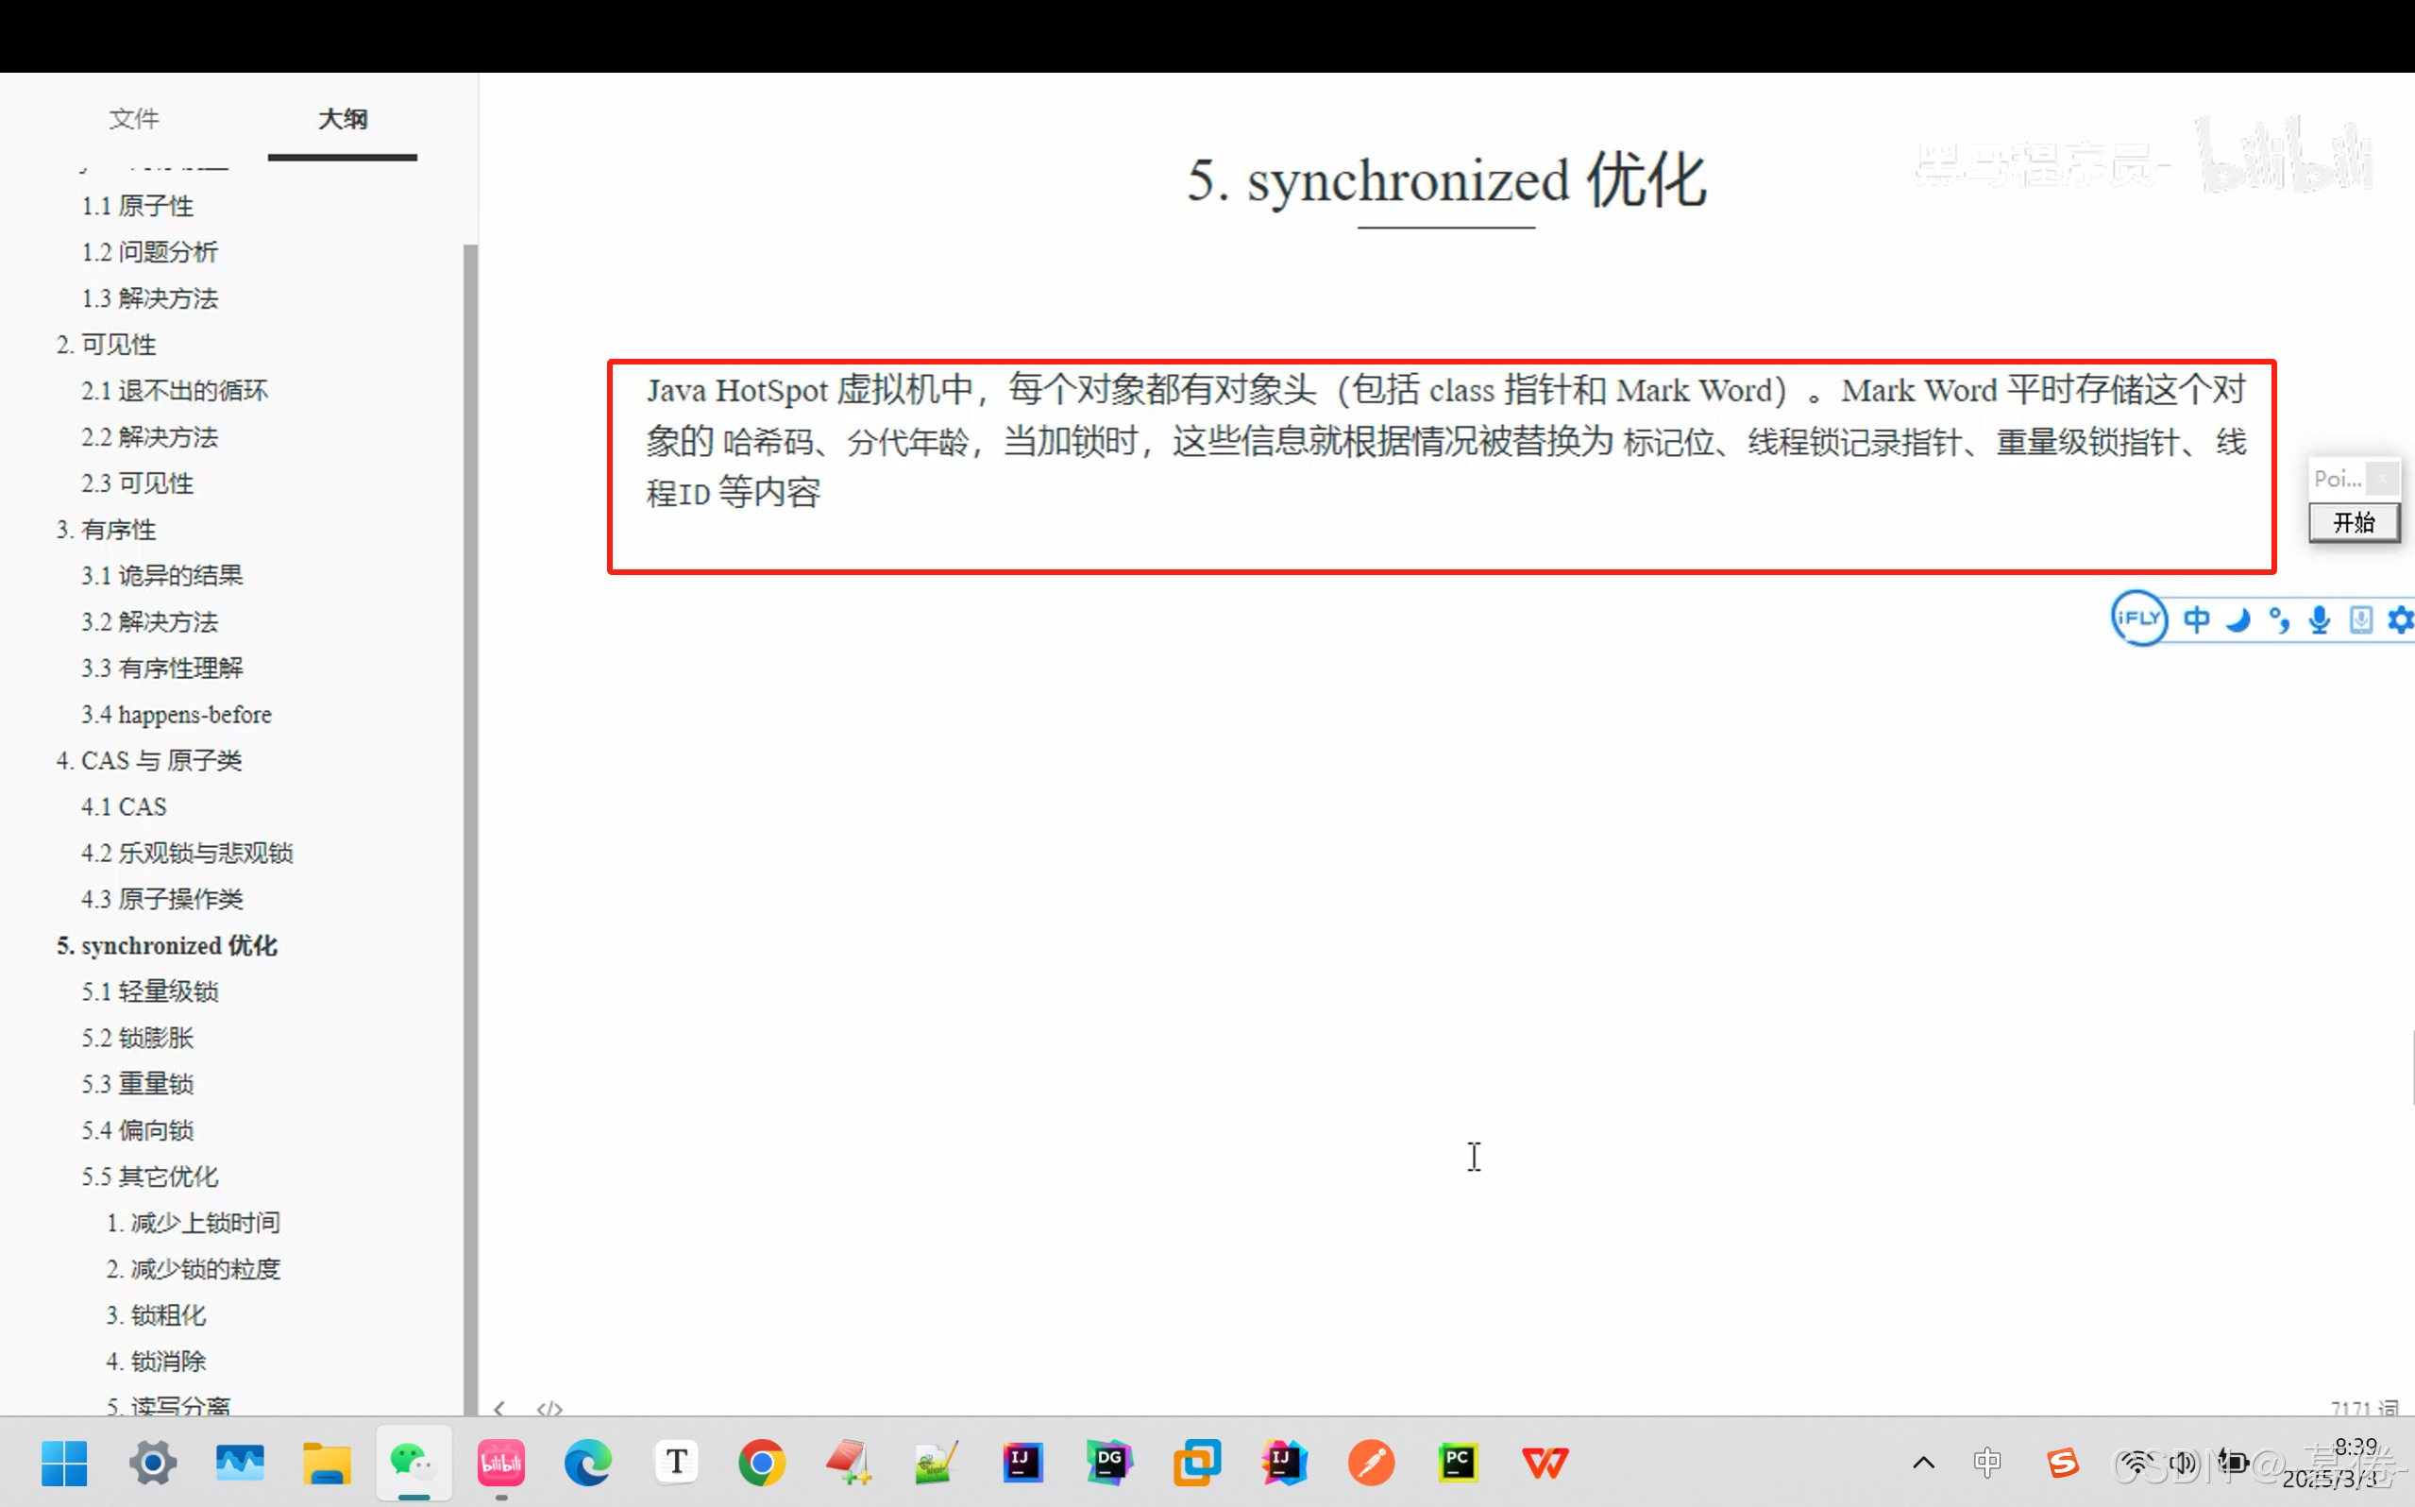Open iFLY settings via the gear icon
This screenshot has height=1507, width=2415.
[x=2402, y=619]
